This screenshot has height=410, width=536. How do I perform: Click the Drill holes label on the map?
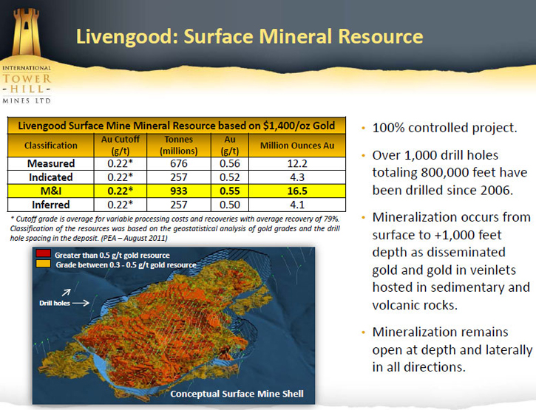coord(55,303)
